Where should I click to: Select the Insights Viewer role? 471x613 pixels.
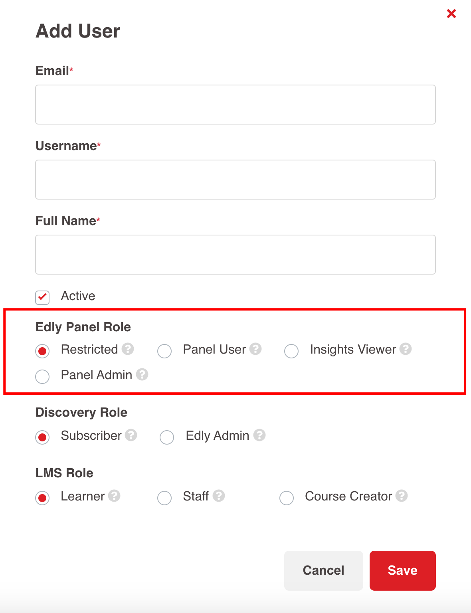291,351
